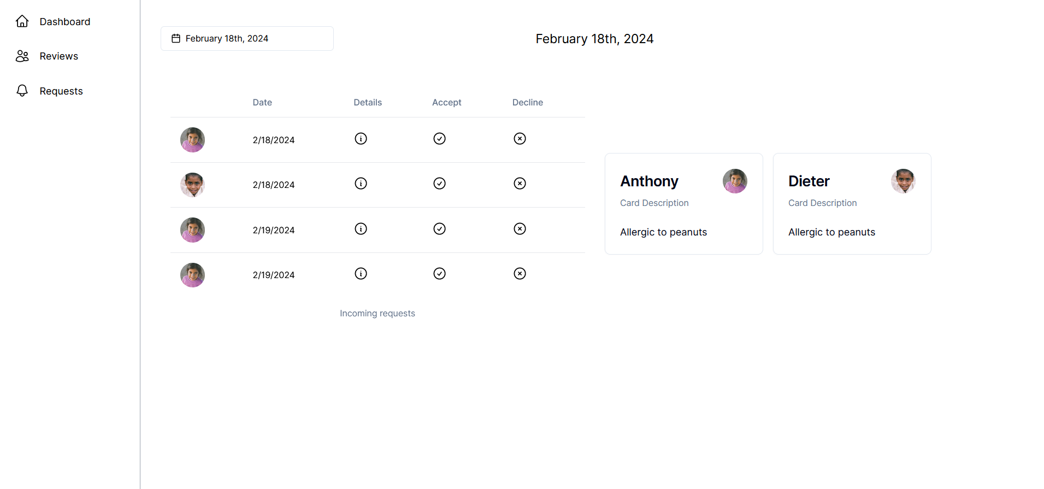This screenshot has height=489, width=1044.
Task: Click Dieter's avatar on his card
Action: click(903, 181)
